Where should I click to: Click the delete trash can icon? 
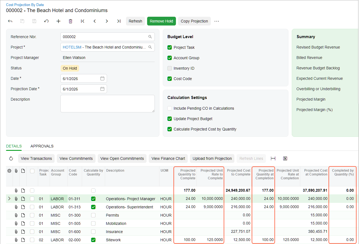coord(71,21)
